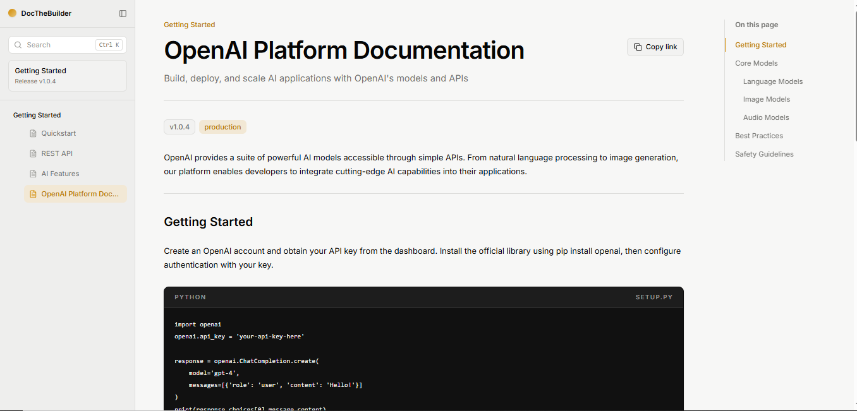Open the Getting Started release selector
This screenshot has height=411, width=857.
pos(68,76)
